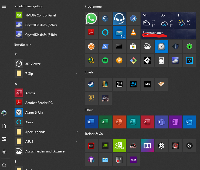Launch the Philips Hue bulb tile
This screenshot has width=200, height=170.
(x=91, y=160)
